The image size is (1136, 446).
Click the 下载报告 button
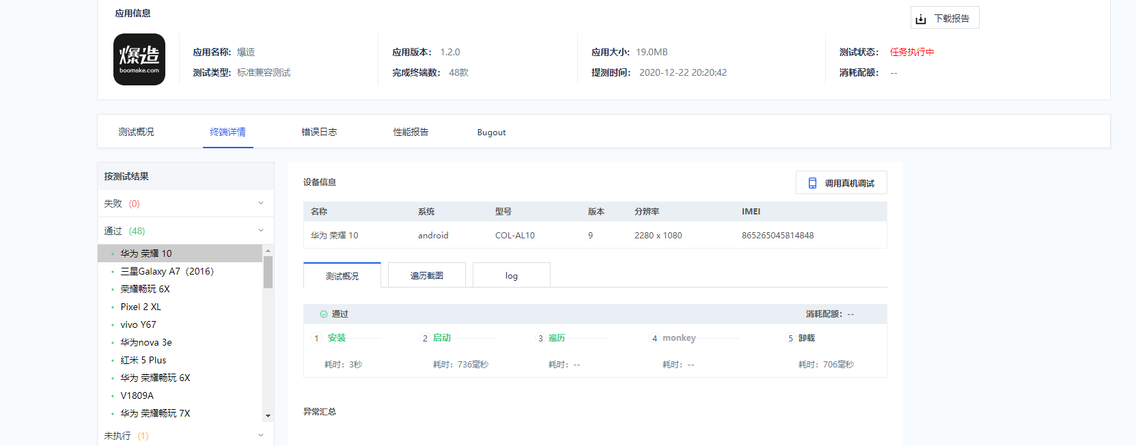click(945, 18)
